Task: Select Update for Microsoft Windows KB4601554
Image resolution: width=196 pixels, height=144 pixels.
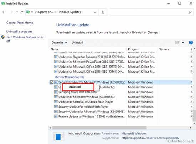Action: click(x=87, y=97)
